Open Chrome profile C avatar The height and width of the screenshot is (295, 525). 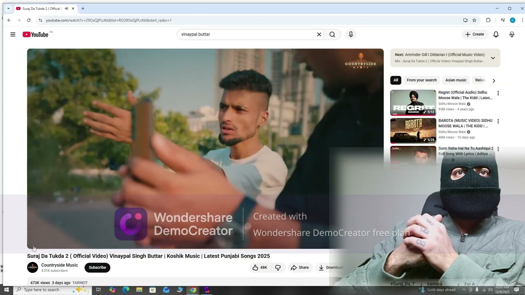[x=513, y=20]
